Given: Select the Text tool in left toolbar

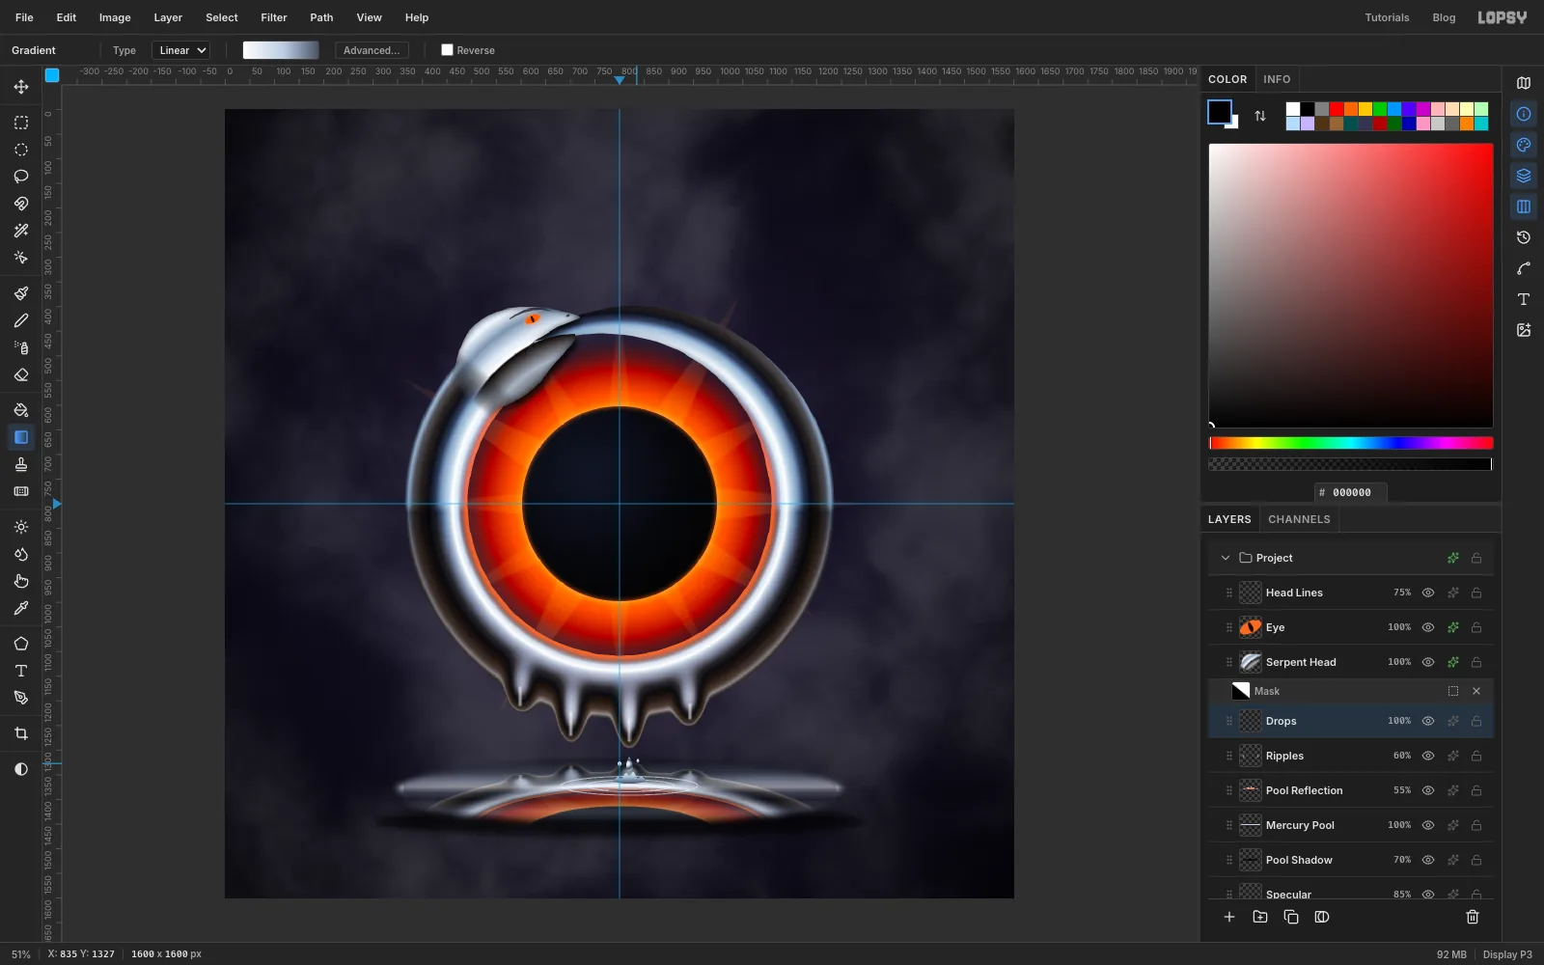Looking at the screenshot, I should pyautogui.click(x=21, y=671).
